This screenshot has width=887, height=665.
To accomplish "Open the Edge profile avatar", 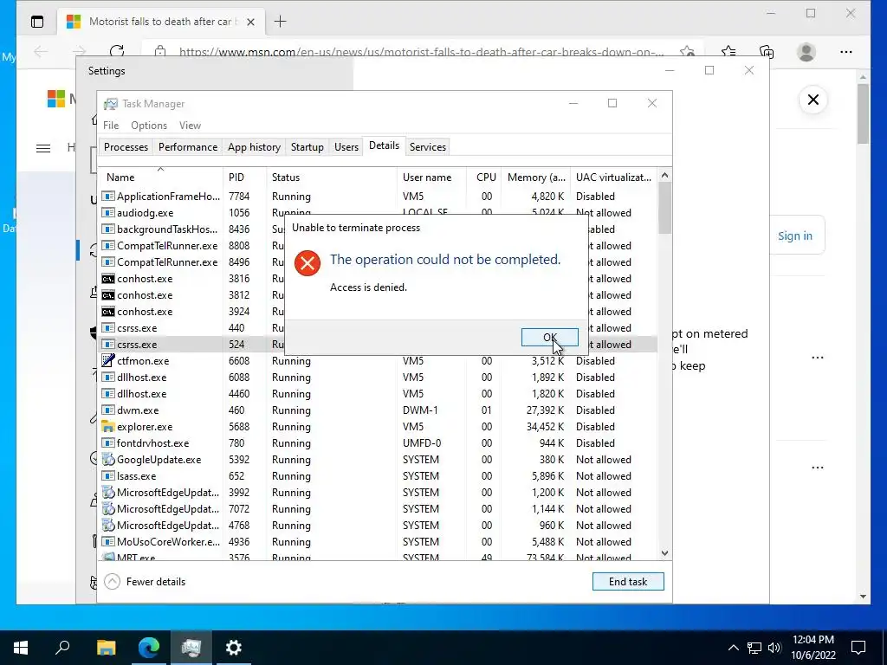I will tap(806, 51).
